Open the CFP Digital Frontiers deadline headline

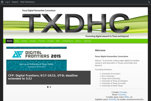click(43, 77)
